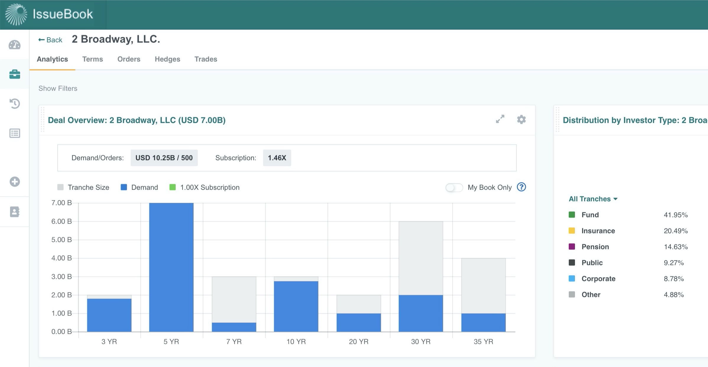The width and height of the screenshot is (708, 367).
Task: Expand the Show Filters section
Action: [58, 88]
